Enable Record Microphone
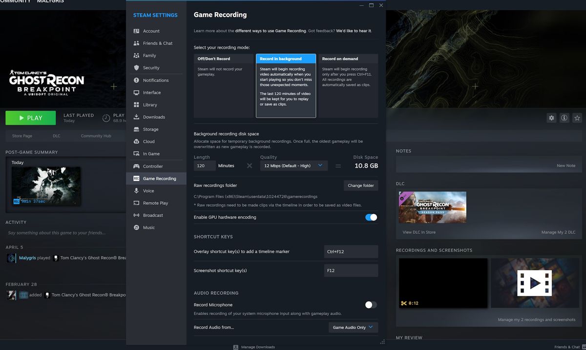Screen dimensions: 586x350 (x=371, y=305)
